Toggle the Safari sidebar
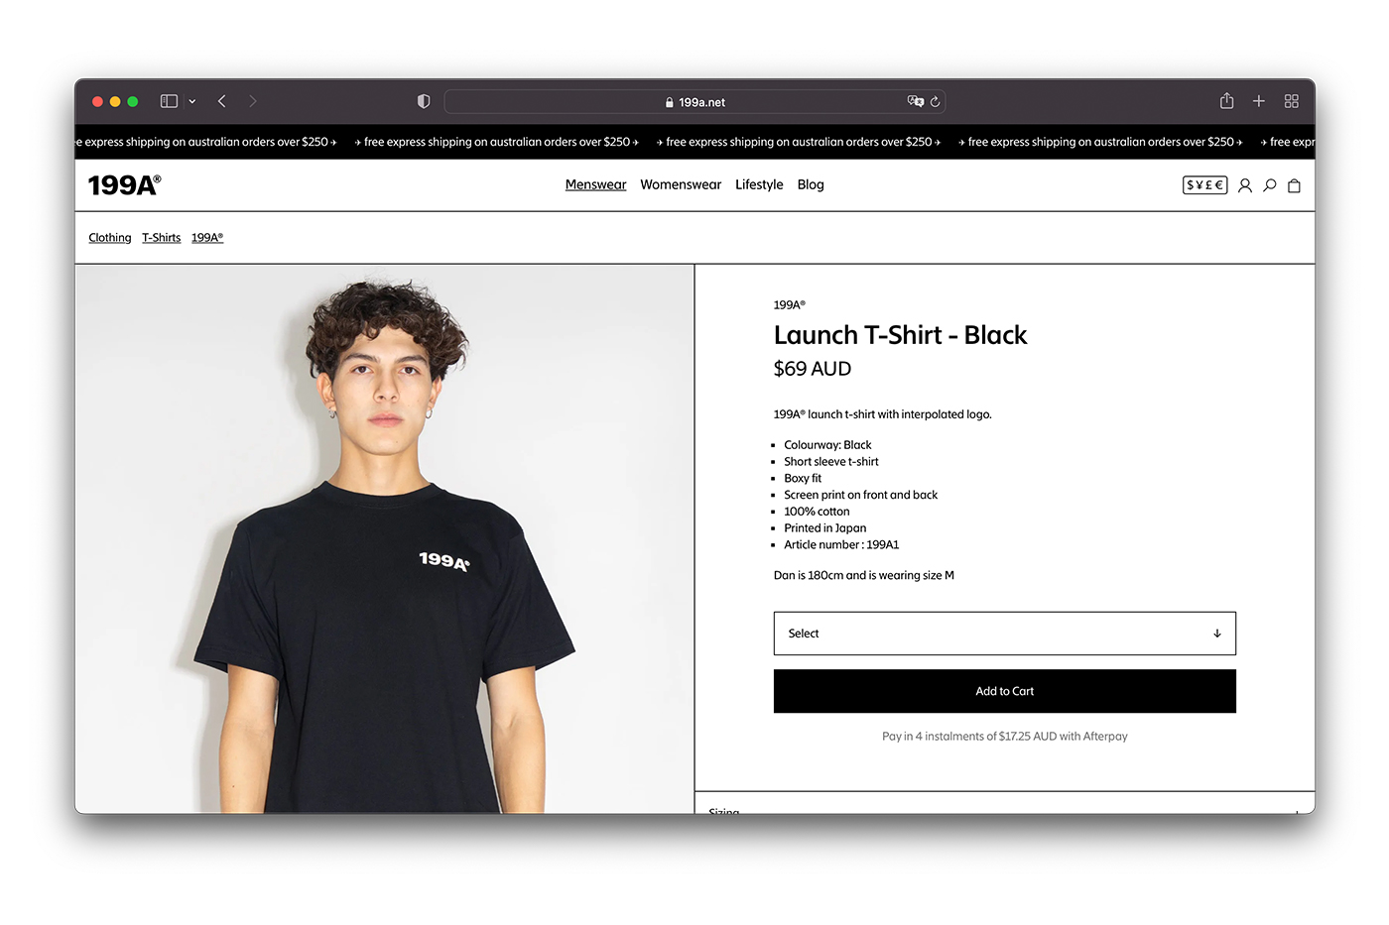 [170, 101]
